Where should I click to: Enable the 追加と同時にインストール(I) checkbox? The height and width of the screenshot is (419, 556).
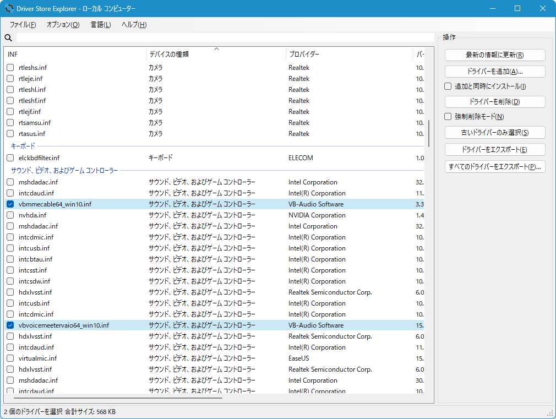coord(448,86)
